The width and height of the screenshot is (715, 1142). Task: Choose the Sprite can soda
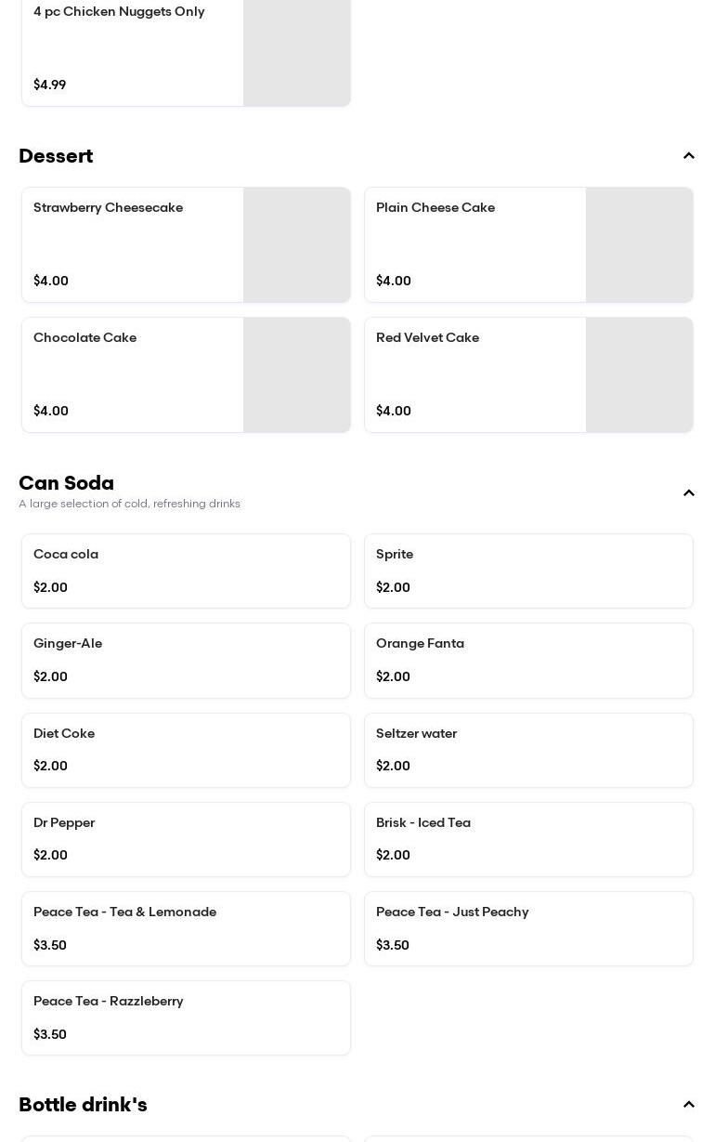click(x=528, y=571)
